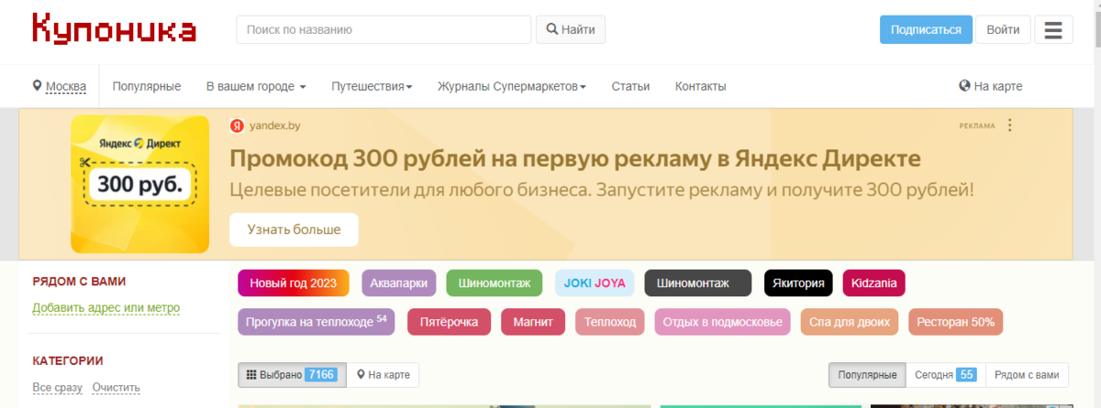Viewport: 1101px width, 408px height.
Task: Click the Подписаться button
Action: [926, 29]
